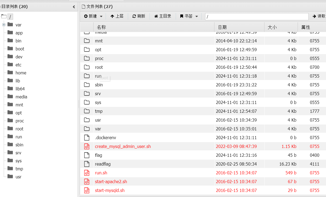Sort files by 大小 column header
The height and width of the screenshot is (197, 326).
[x=272, y=27]
